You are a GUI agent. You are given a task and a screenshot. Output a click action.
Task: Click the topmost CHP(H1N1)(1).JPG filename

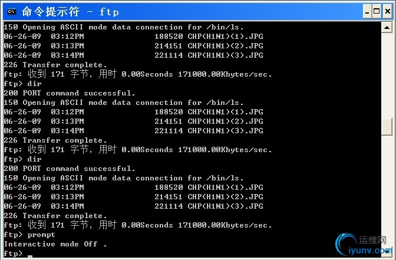[225, 37]
